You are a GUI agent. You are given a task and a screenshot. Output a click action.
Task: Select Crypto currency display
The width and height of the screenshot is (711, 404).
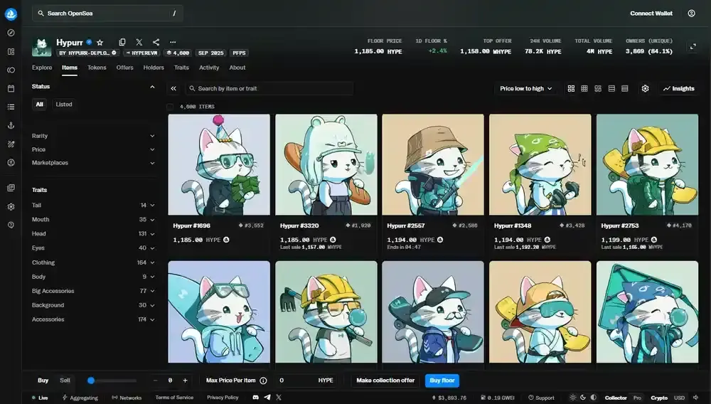tap(659, 398)
